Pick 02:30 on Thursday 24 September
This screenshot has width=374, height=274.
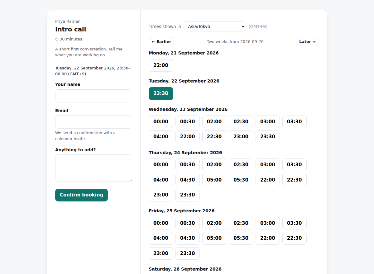pyautogui.click(x=241, y=165)
